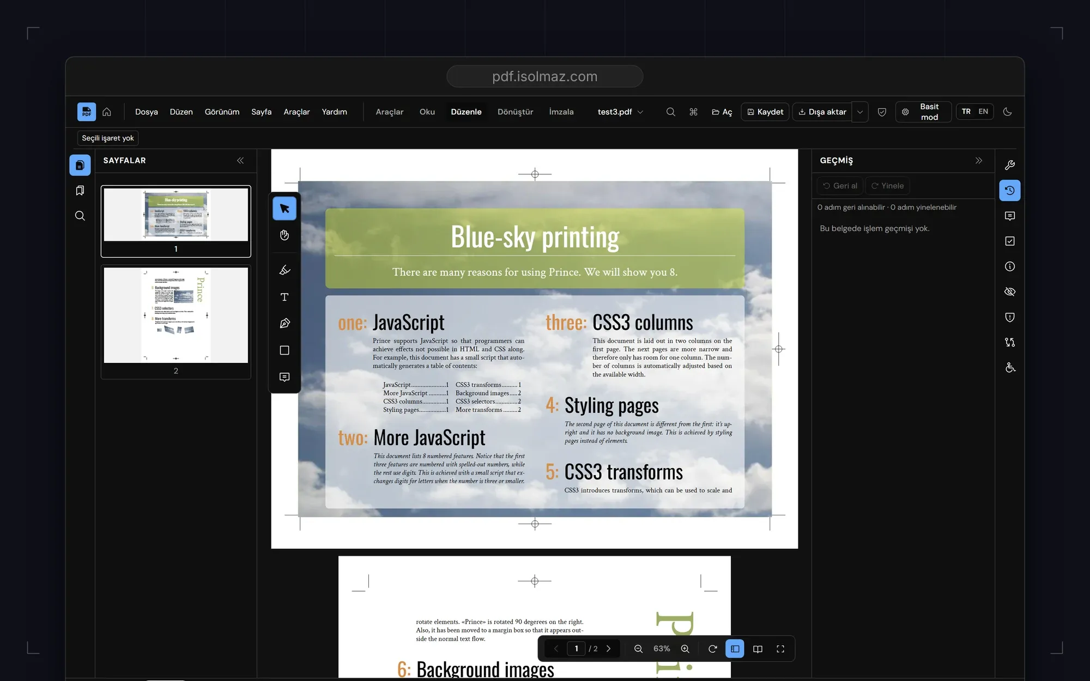Select page 1 thumbnail
This screenshot has height=681, width=1090.
(176, 221)
